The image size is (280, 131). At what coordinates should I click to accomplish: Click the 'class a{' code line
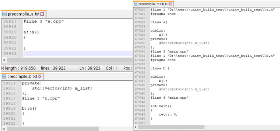[x=159, y=22]
